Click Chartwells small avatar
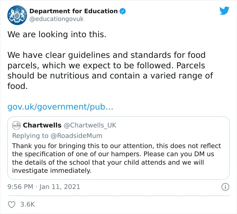Image resolution: width=237 pixels, height=214 pixels. [x=16, y=125]
